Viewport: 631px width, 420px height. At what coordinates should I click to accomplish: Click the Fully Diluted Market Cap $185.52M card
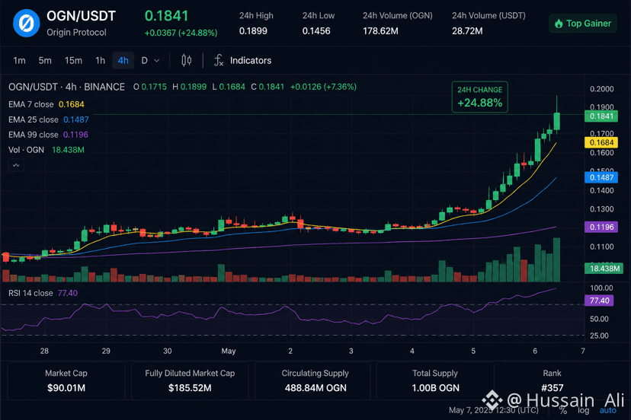tap(190, 380)
